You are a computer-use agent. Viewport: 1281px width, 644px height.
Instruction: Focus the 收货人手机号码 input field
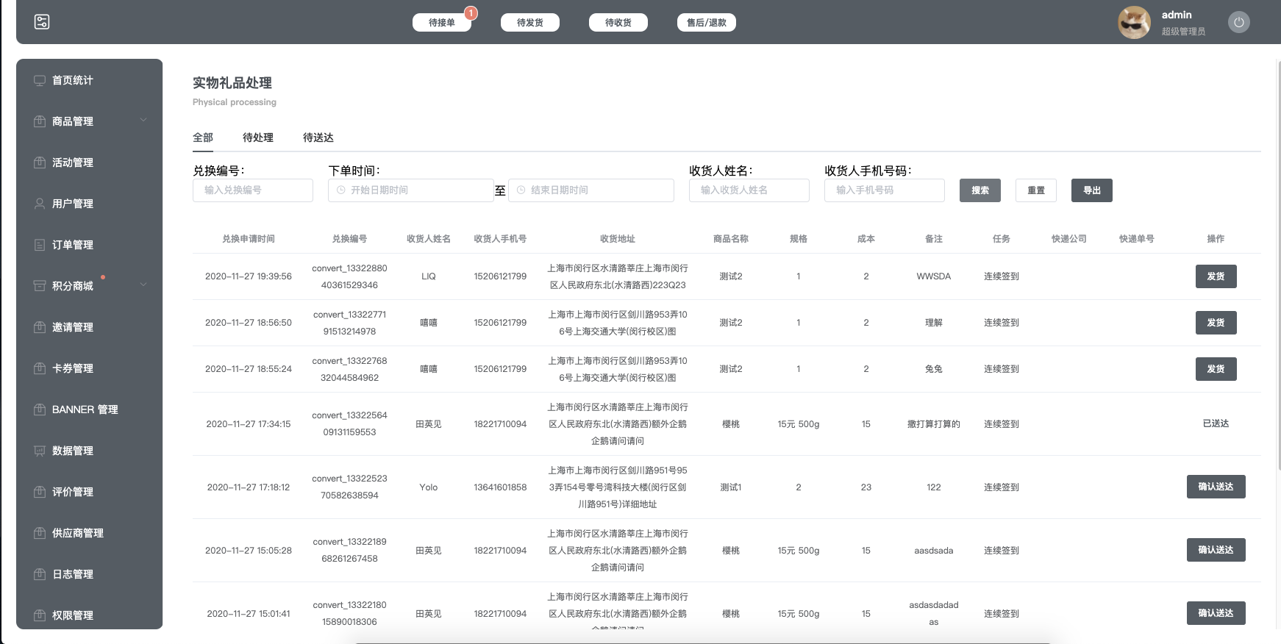point(885,190)
